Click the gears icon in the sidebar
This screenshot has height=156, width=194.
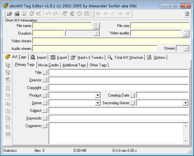click(x=8, y=95)
